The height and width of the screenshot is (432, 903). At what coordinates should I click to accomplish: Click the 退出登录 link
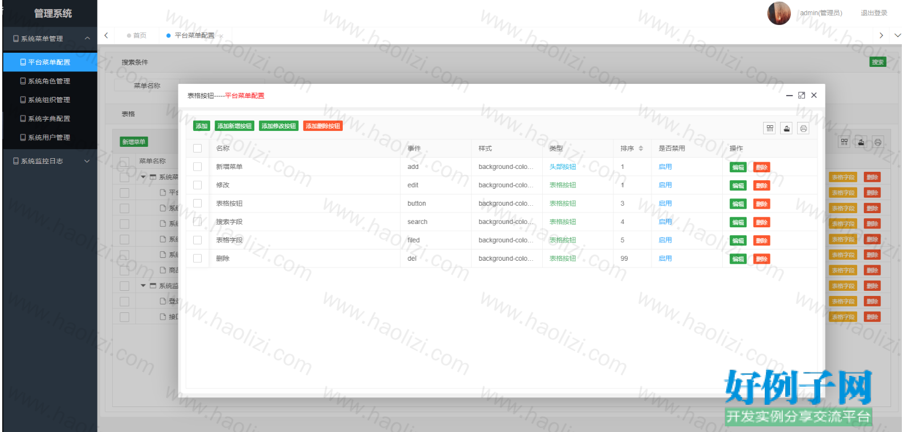[874, 13]
